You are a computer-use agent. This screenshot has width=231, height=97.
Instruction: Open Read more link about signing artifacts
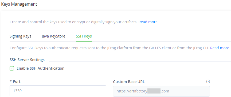[148, 22]
